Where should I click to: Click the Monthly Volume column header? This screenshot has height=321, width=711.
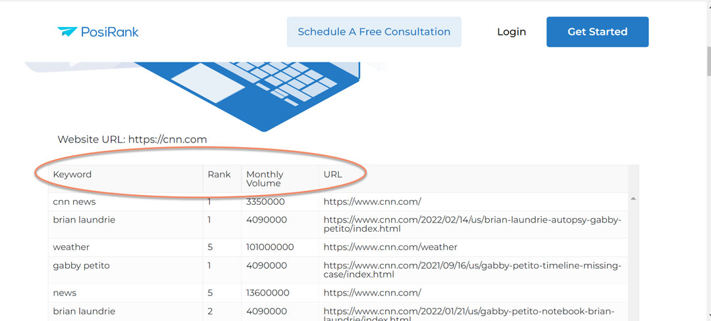coord(265,179)
